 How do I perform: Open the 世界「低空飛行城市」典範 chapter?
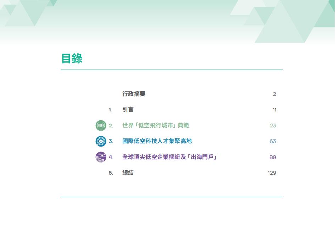click(156, 126)
